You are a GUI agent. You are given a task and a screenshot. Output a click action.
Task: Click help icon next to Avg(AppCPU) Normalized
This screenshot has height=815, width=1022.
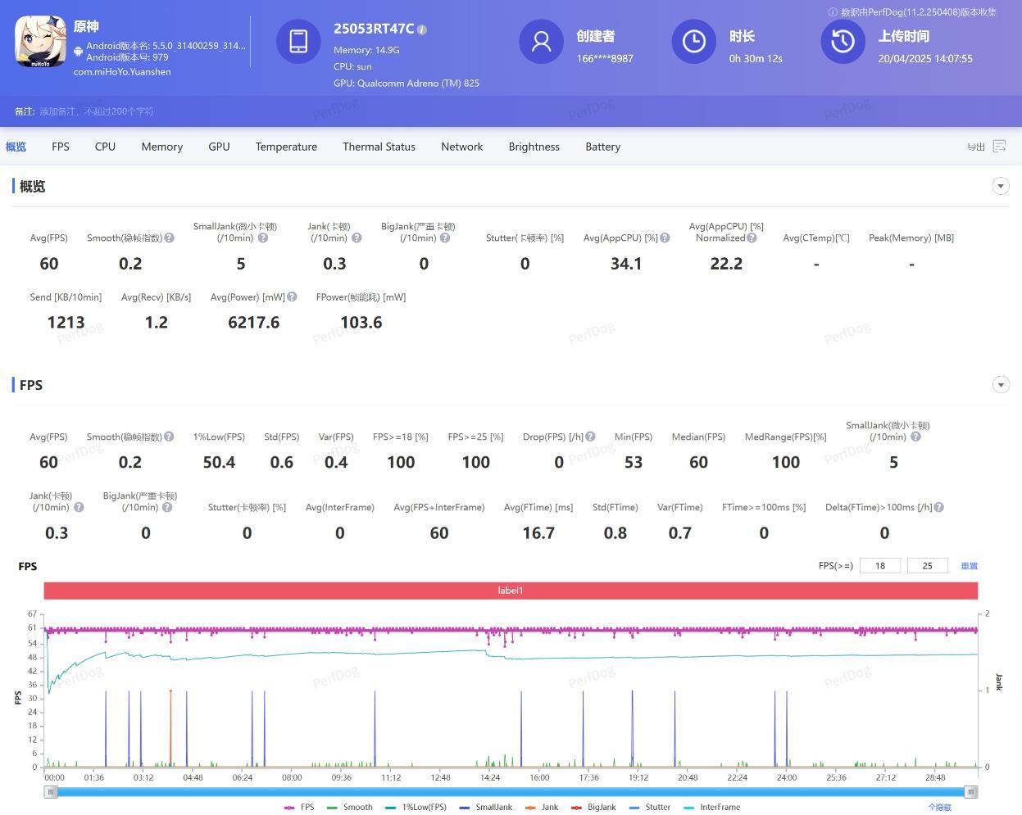(752, 238)
